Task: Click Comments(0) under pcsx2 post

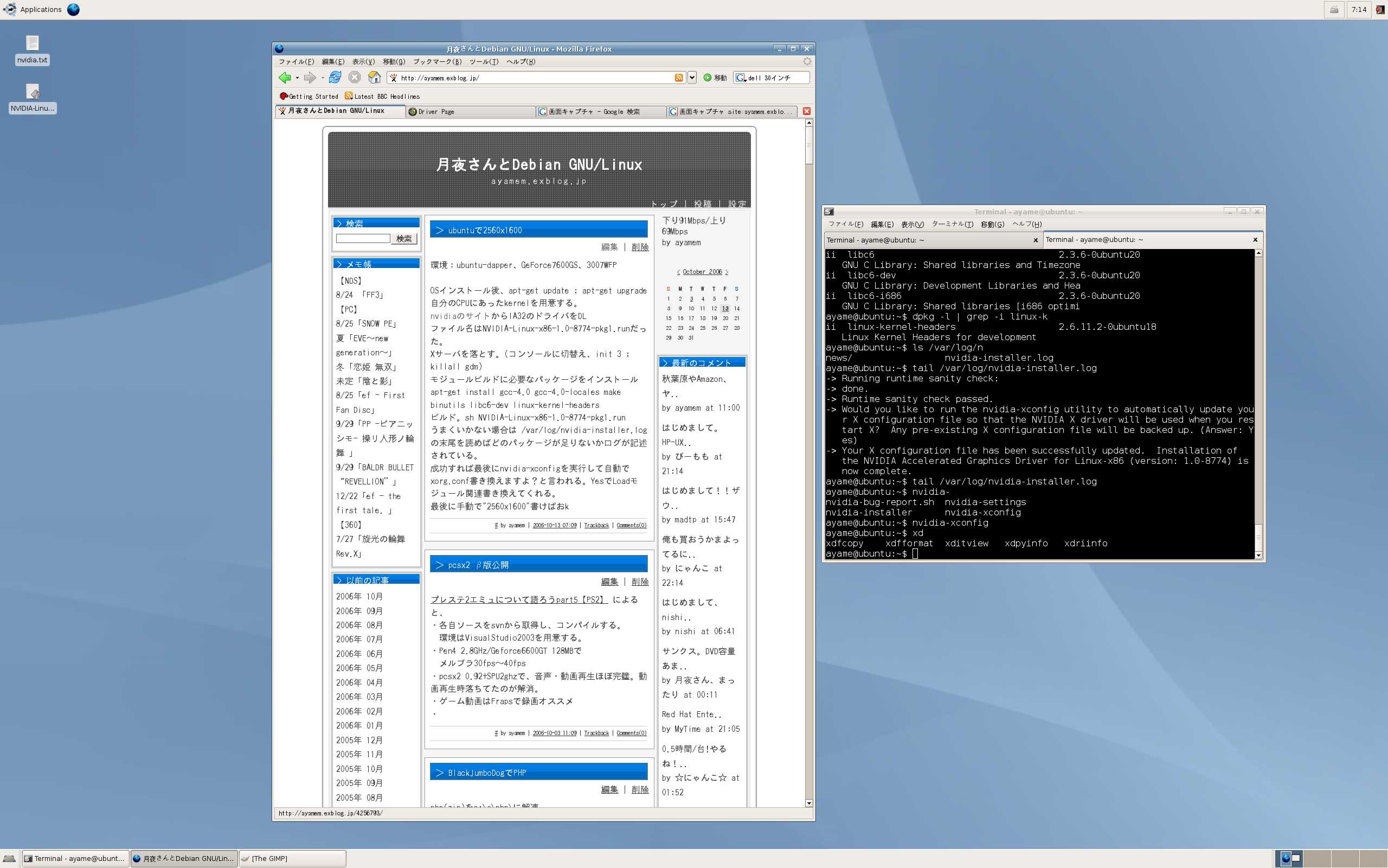Action: [632, 733]
